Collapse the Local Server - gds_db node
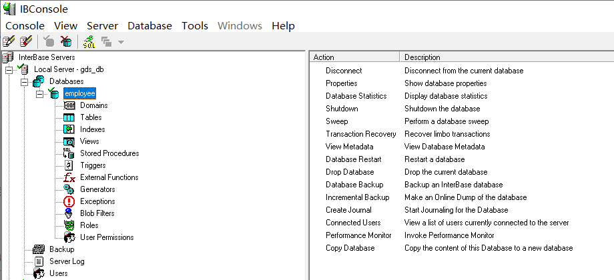 (9, 71)
